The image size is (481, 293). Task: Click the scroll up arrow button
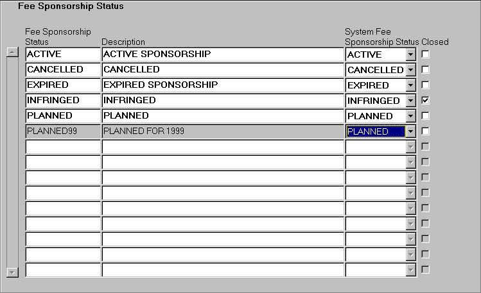point(12,53)
